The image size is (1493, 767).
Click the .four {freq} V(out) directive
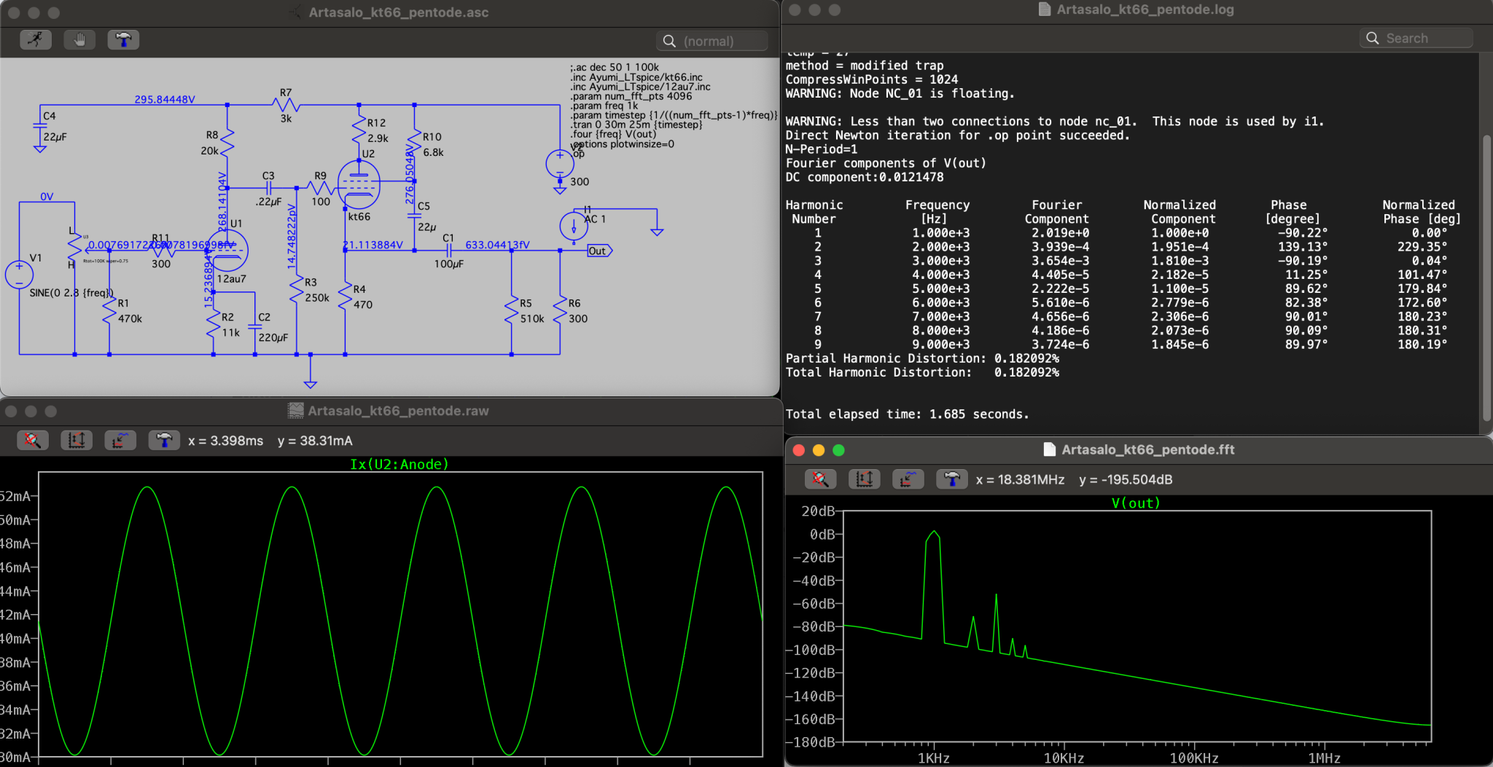[614, 134]
